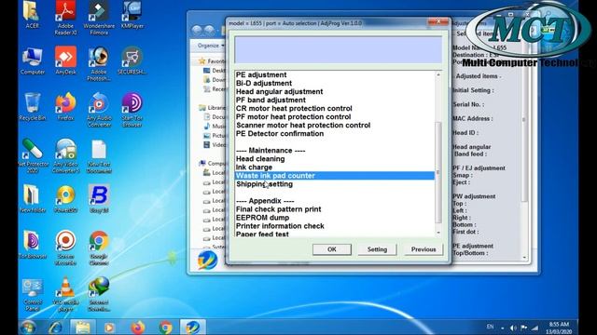Viewport: 597px width, 335px height.
Task: Select Ink charge maintenance item
Action: coord(254,167)
